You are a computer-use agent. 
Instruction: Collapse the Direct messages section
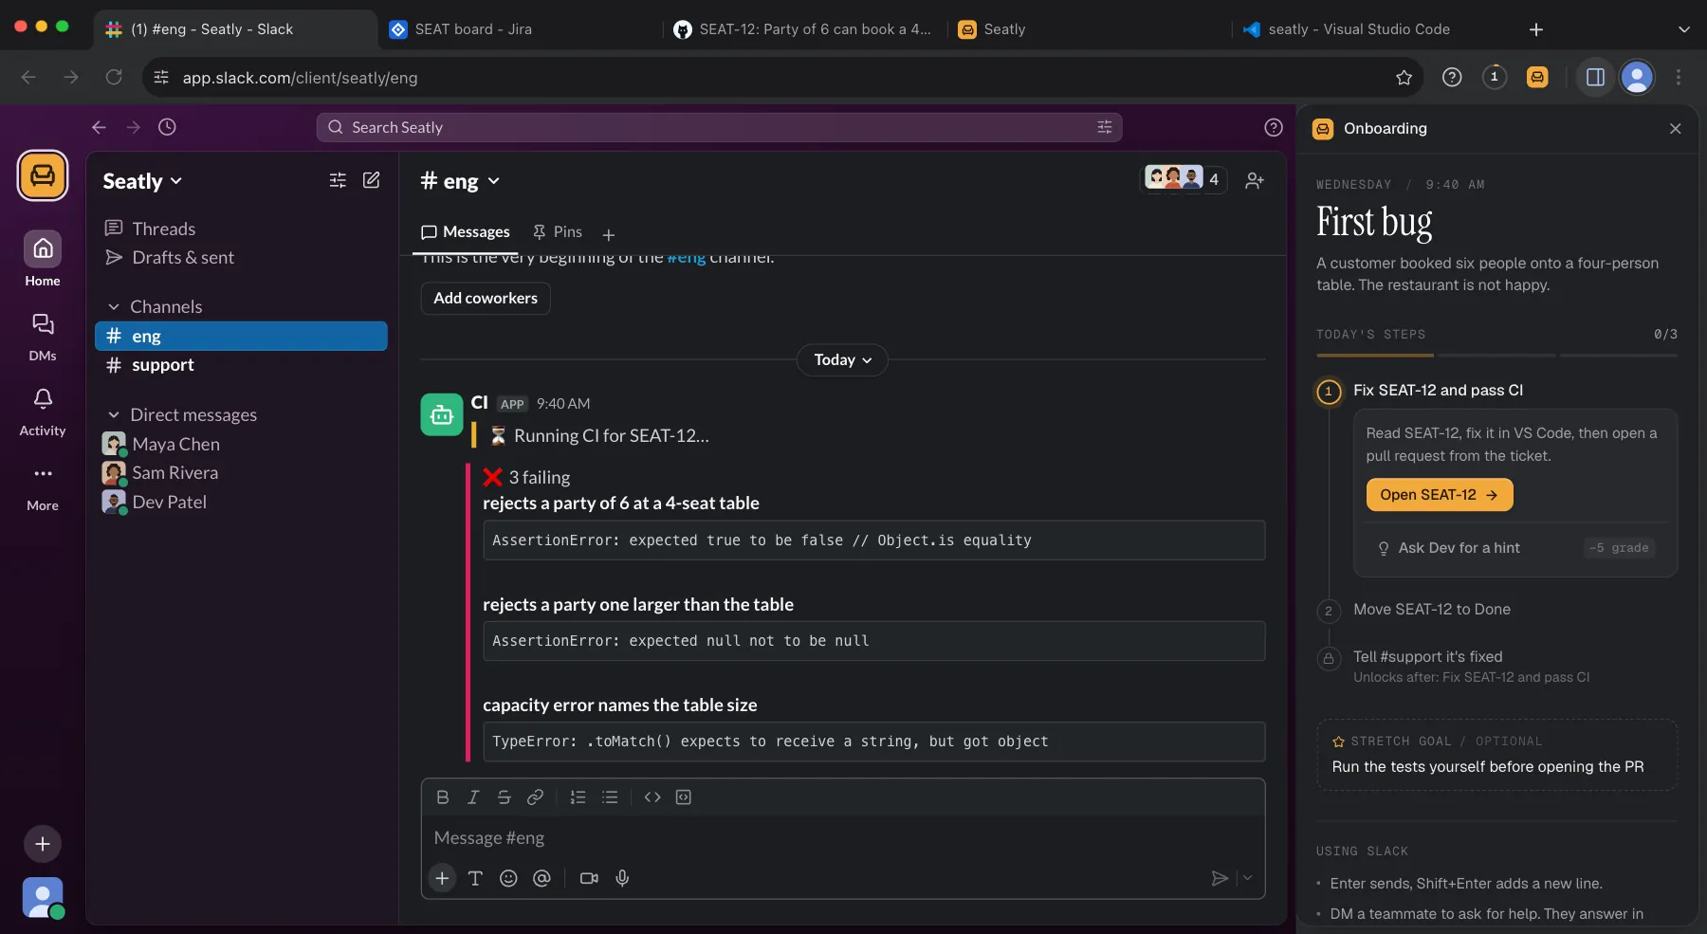click(x=114, y=415)
